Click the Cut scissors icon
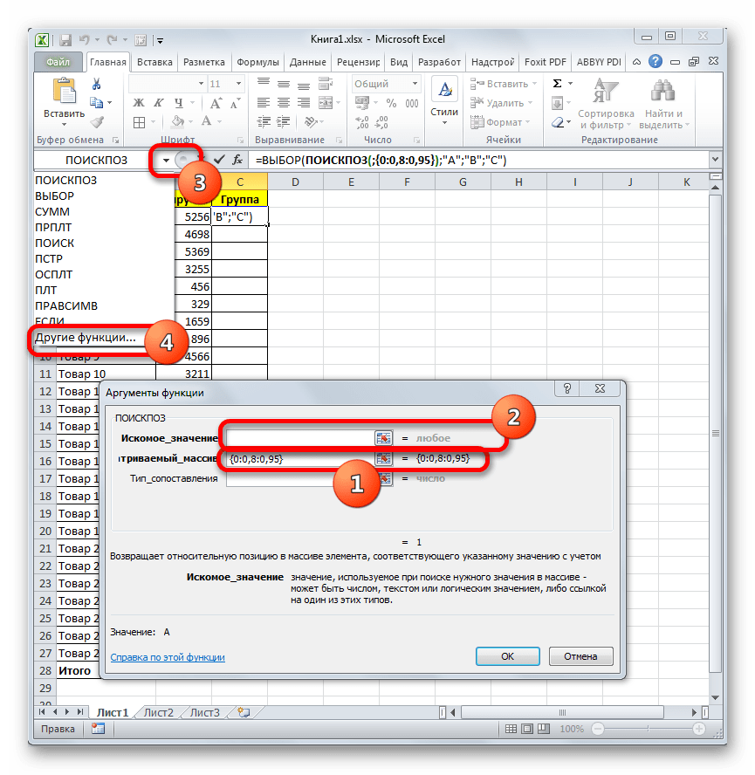 coord(97,84)
